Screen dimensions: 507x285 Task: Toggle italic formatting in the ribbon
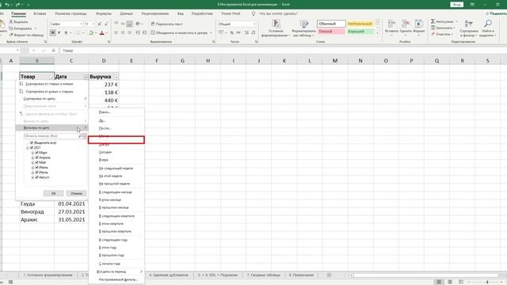[59, 32]
